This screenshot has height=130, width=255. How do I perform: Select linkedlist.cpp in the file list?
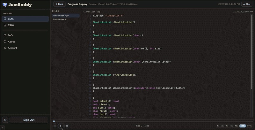coord(66,16)
